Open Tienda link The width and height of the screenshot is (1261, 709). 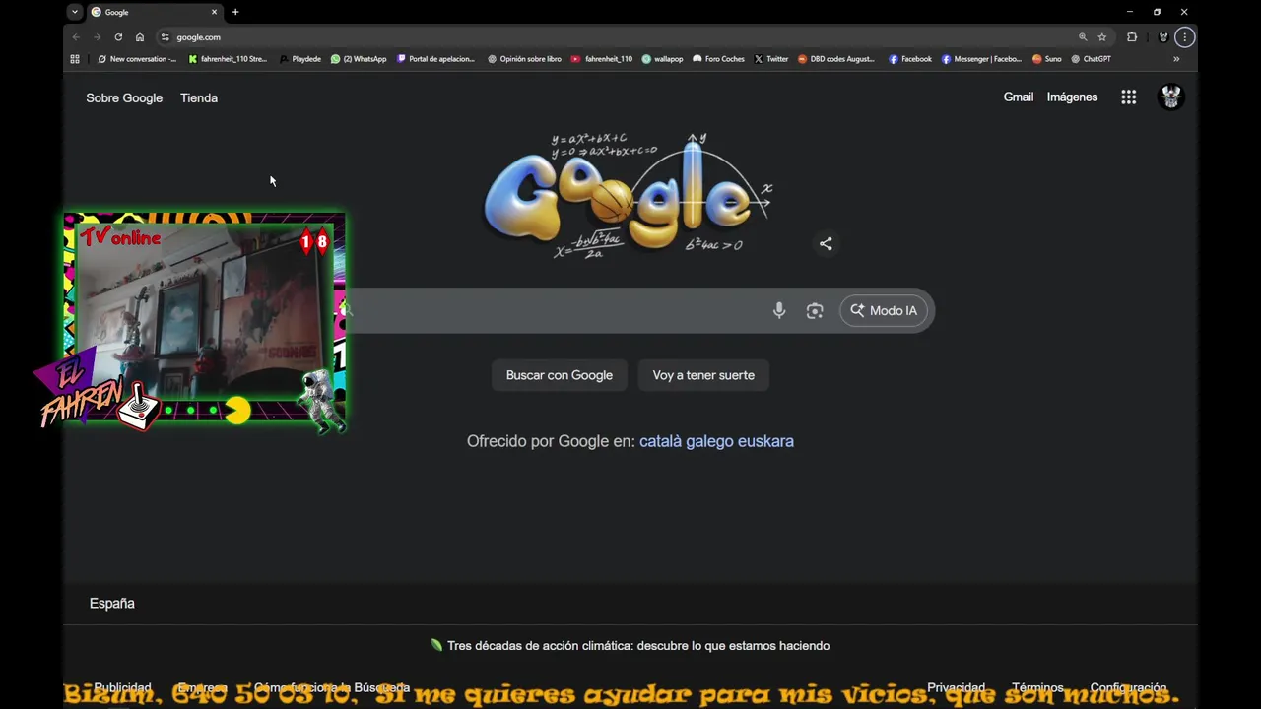pyautogui.click(x=199, y=97)
